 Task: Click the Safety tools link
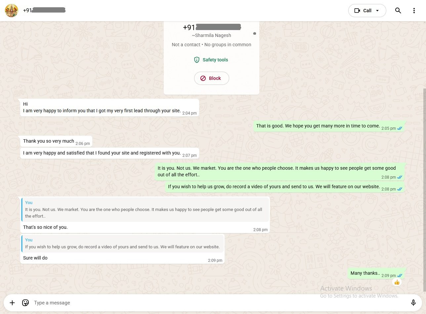click(215, 60)
